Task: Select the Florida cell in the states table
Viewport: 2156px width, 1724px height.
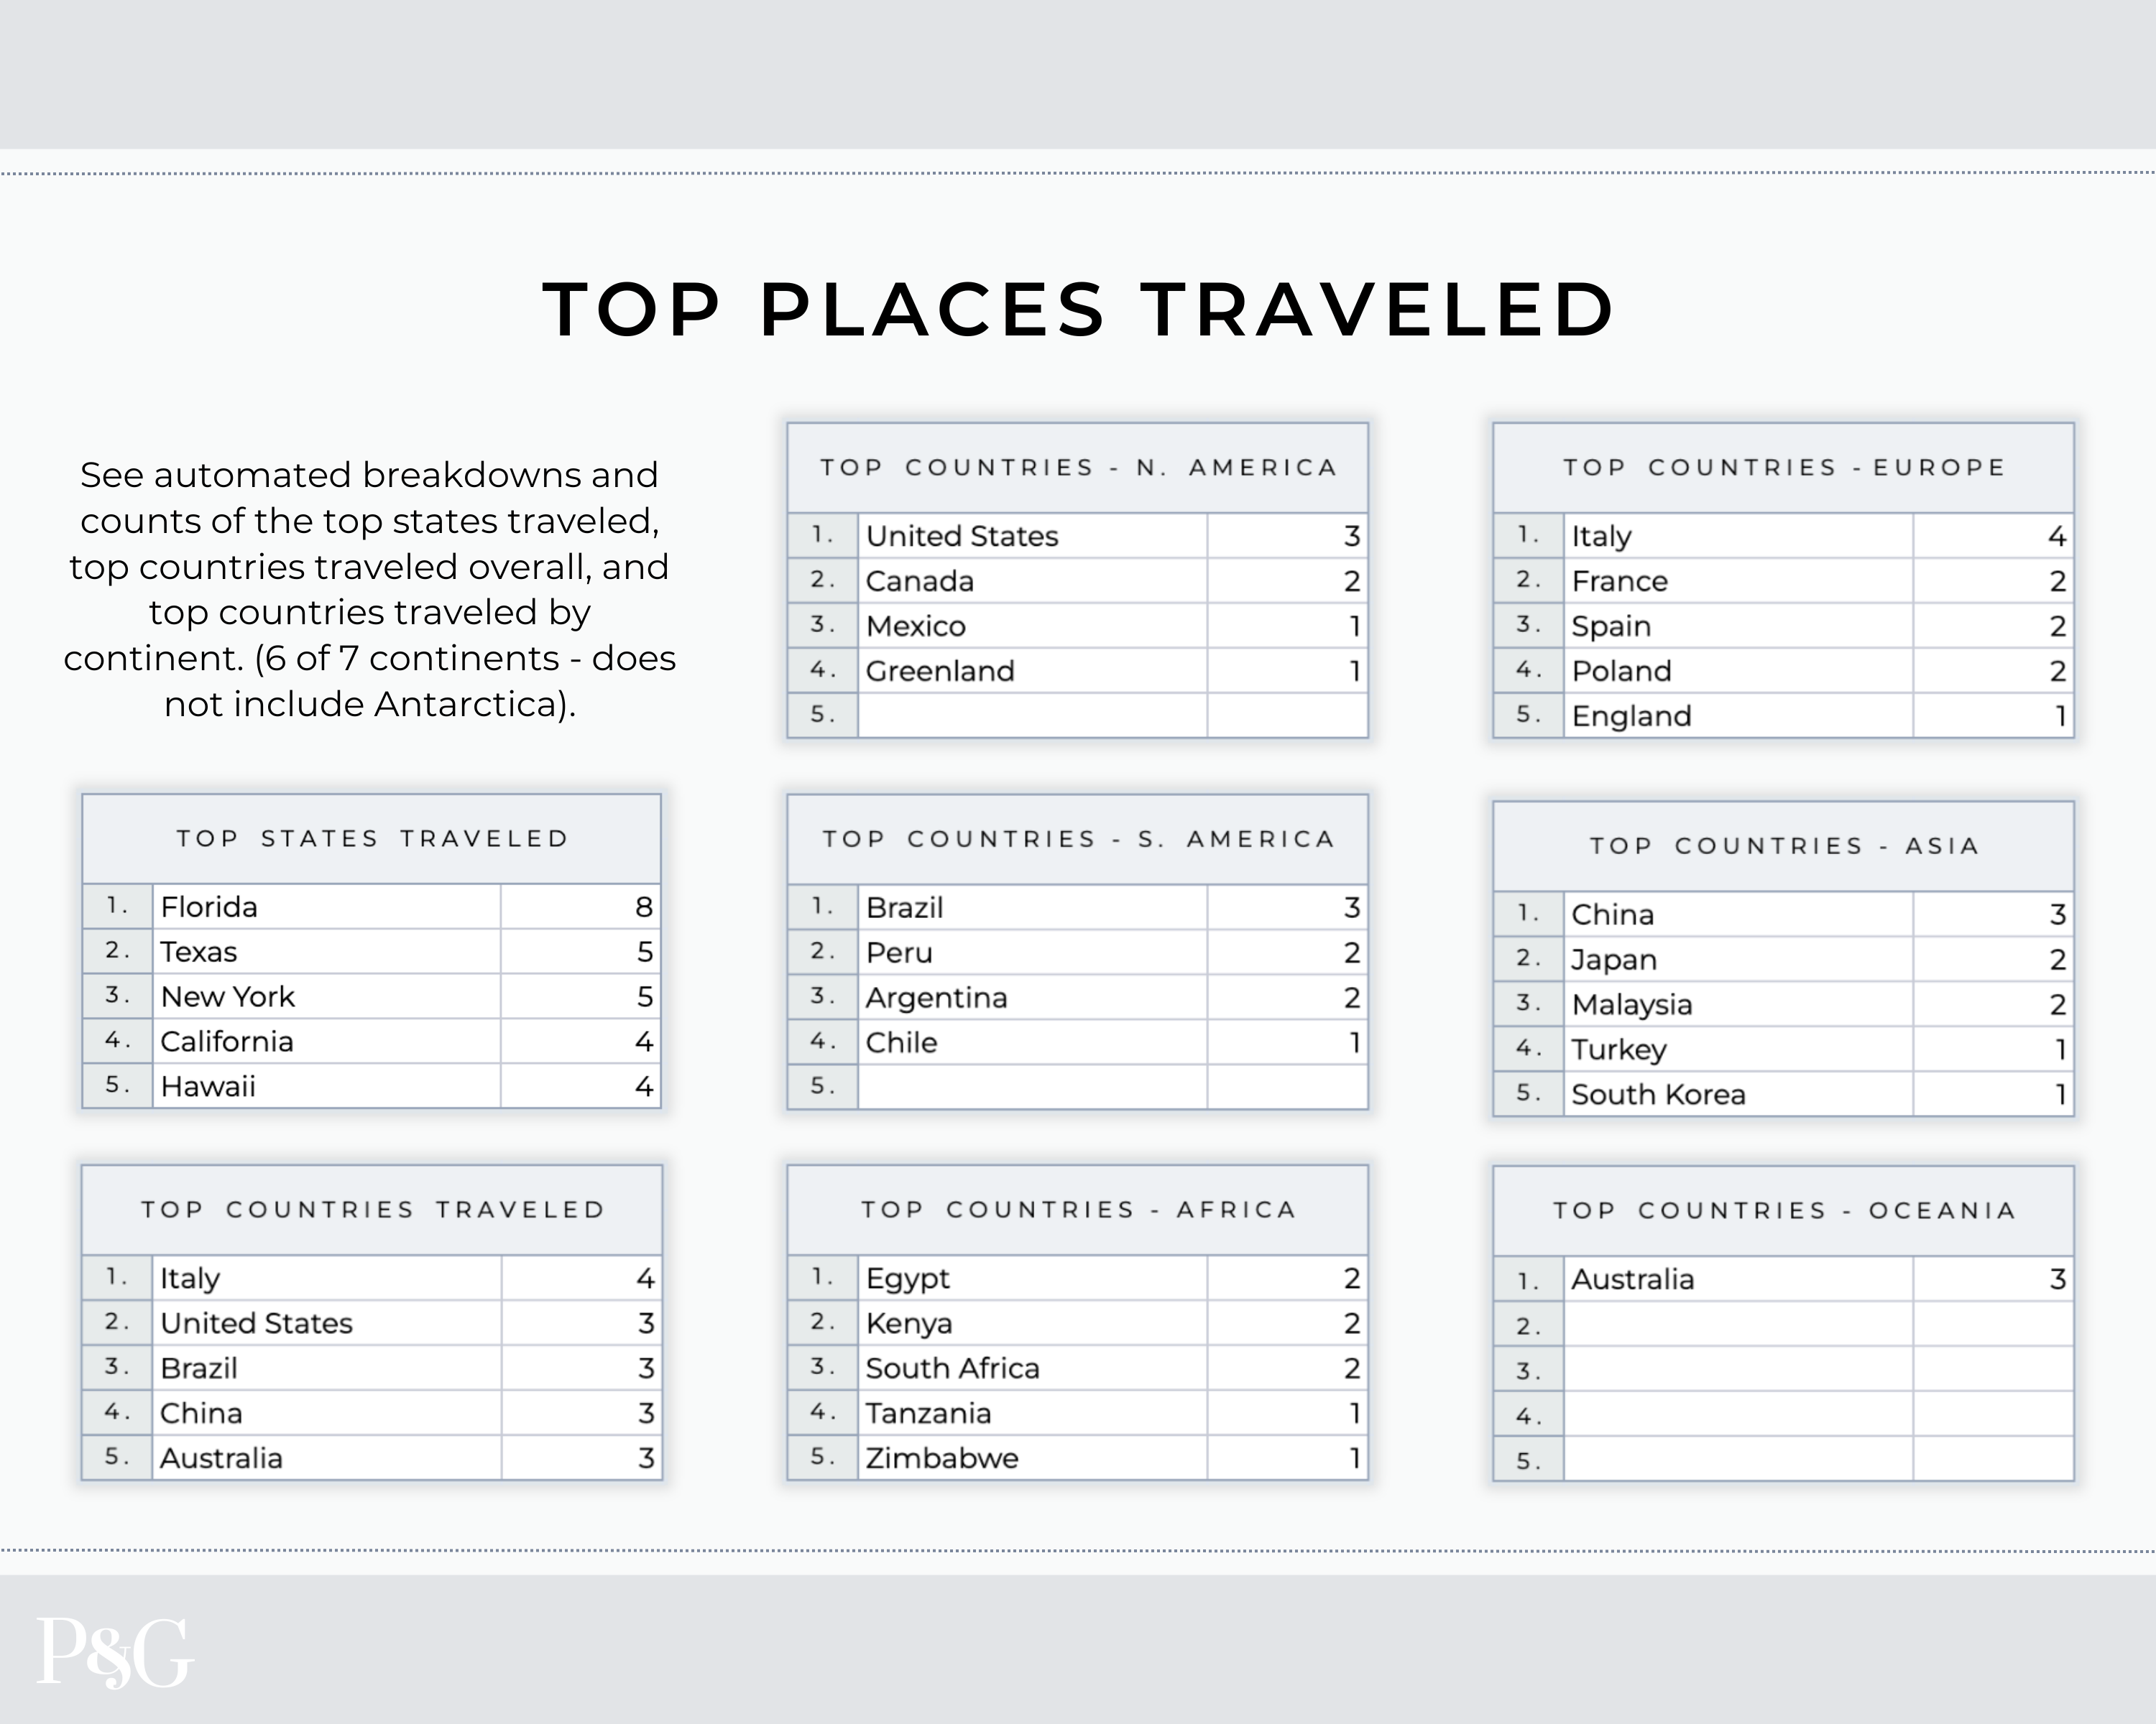Action: pyautogui.click(x=326, y=907)
